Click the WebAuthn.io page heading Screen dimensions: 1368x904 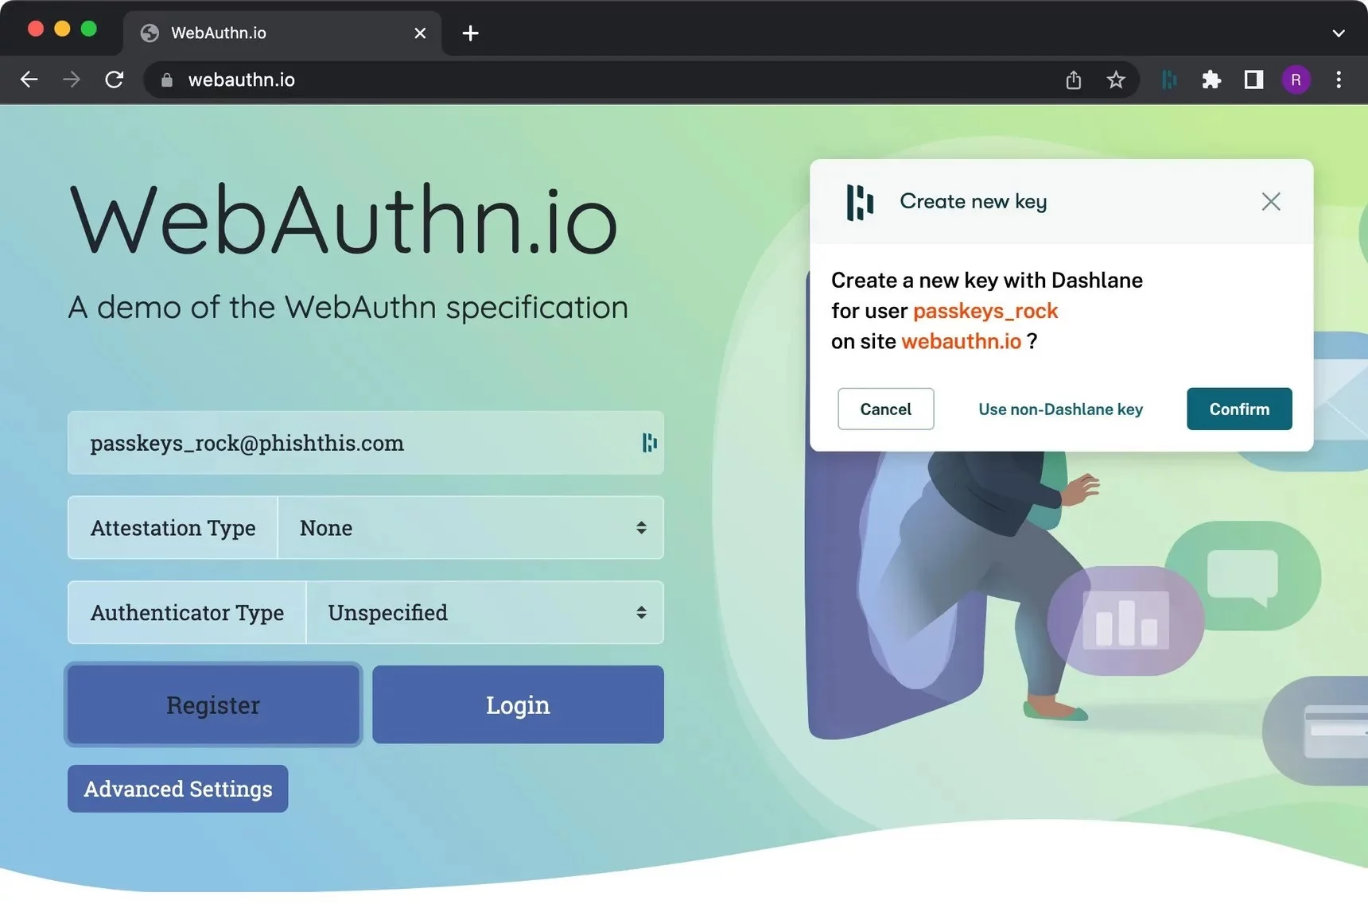tap(344, 219)
